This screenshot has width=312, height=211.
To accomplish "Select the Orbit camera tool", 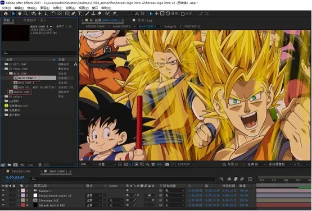I will click(x=33, y=13).
